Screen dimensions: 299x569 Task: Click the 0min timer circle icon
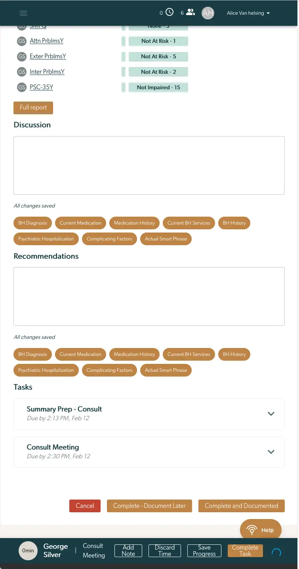28,551
